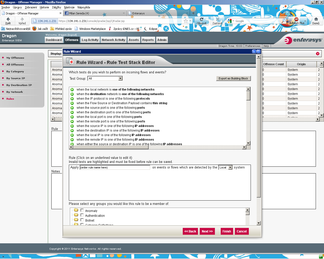The height and width of the screenshot is (259, 324).
Task: Add the 'local network is one of' test
Action: point(72,90)
